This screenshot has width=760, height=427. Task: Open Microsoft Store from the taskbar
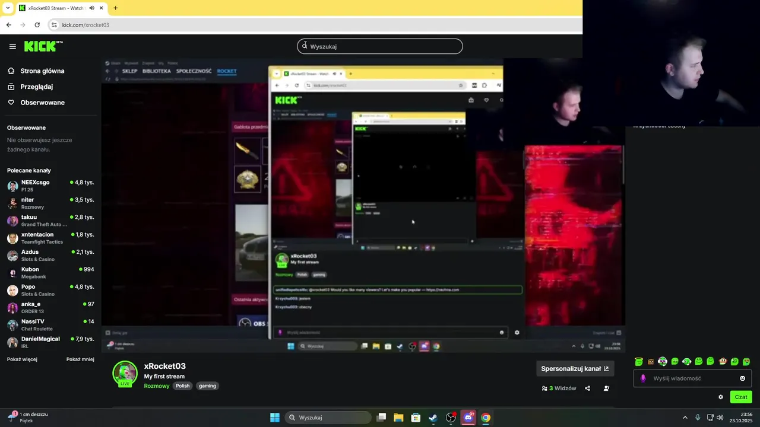click(x=416, y=418)
